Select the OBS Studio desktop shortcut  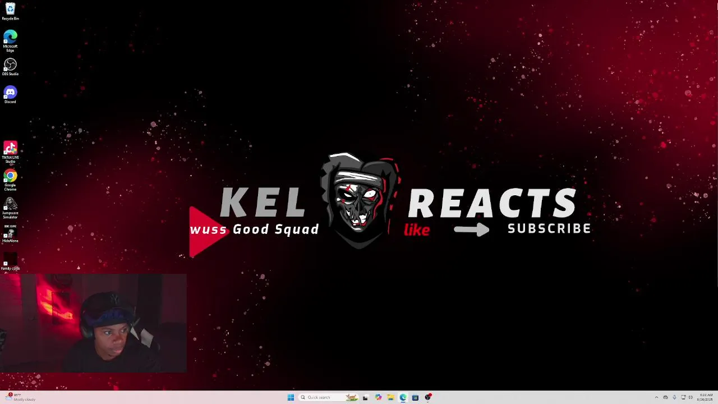click(x=10, y=67)
